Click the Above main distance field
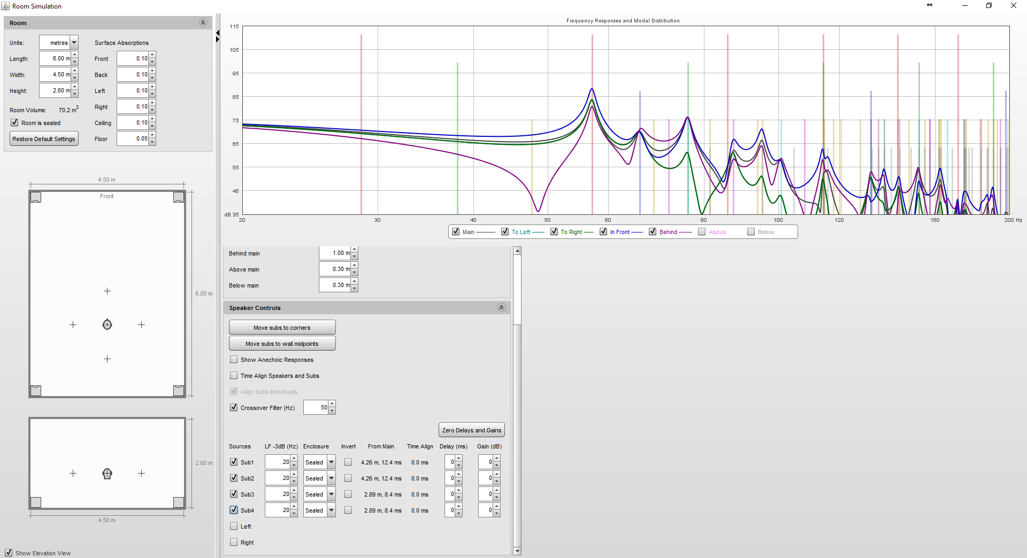 [335, 269]
